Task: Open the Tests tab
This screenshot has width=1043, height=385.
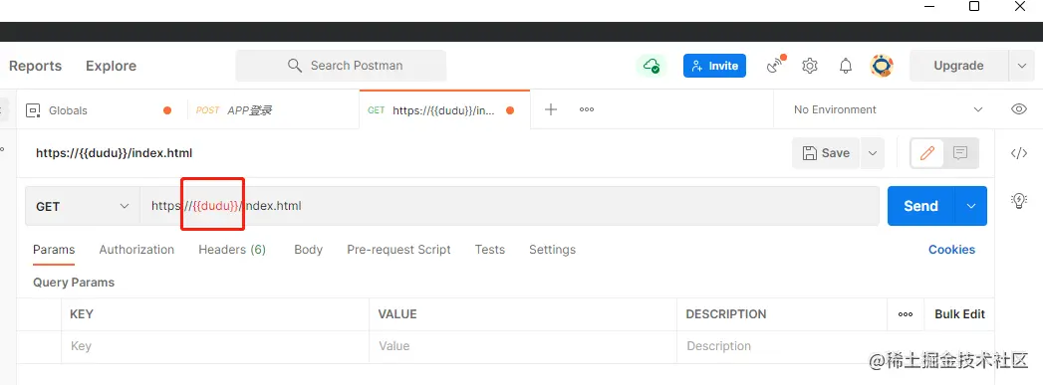Action: point(489,250)
